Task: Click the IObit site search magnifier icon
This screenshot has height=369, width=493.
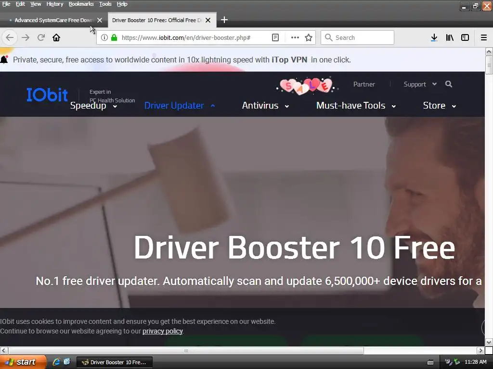Action: (x=449, y=84)
